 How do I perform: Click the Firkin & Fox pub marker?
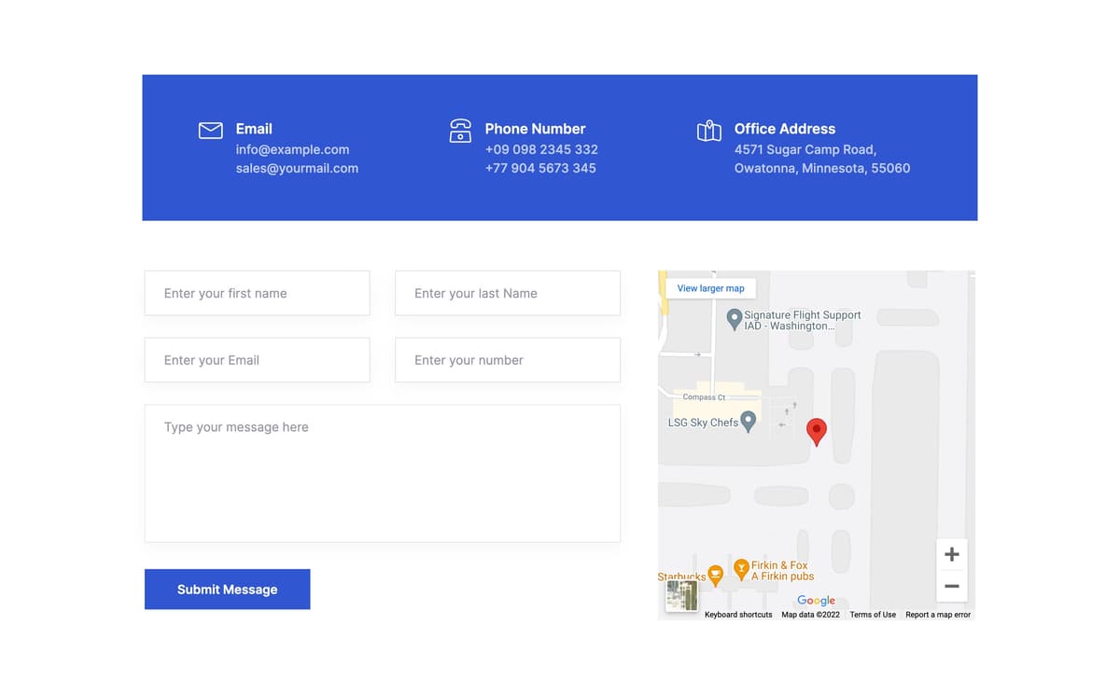click(741, 568)
